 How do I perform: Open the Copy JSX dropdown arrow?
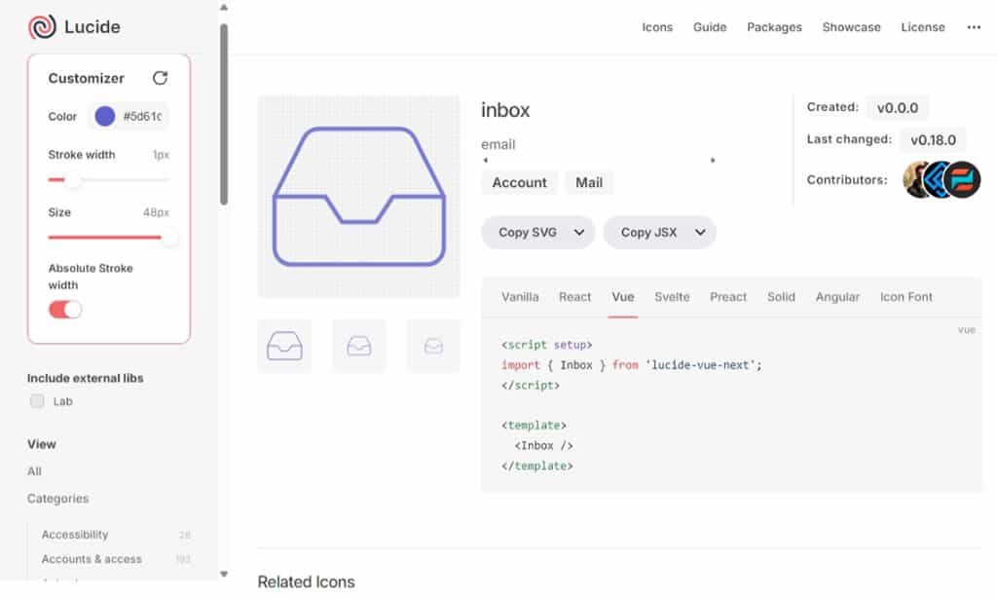(x=700, y=232)
